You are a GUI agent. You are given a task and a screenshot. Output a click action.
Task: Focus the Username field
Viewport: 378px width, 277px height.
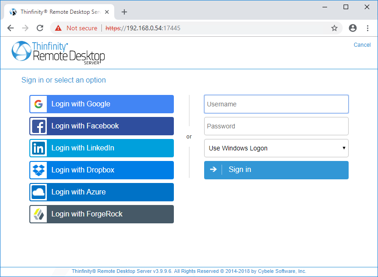tap(276, 104)
